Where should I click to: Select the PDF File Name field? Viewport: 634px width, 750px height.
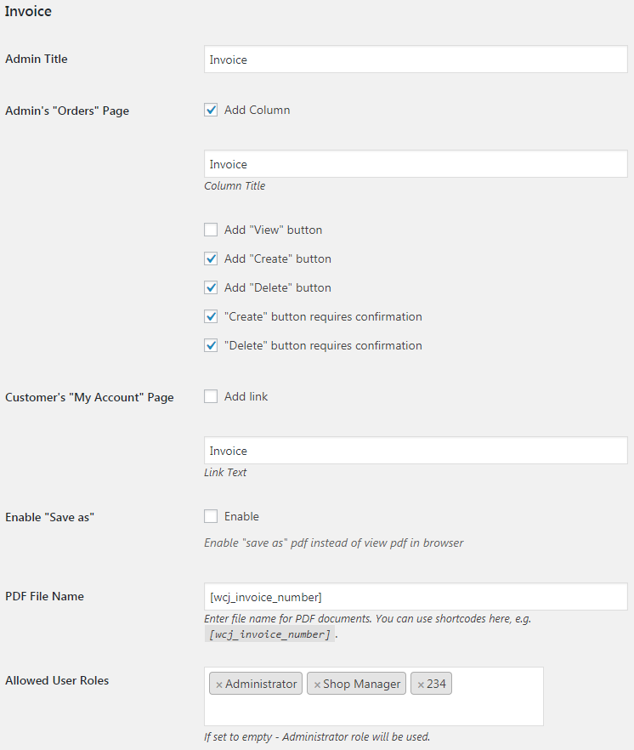[x=416, y=596]
